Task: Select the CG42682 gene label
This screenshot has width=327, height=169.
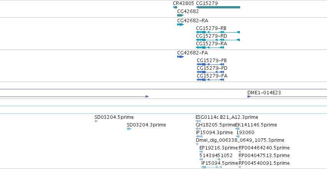Action: point(188,11)
